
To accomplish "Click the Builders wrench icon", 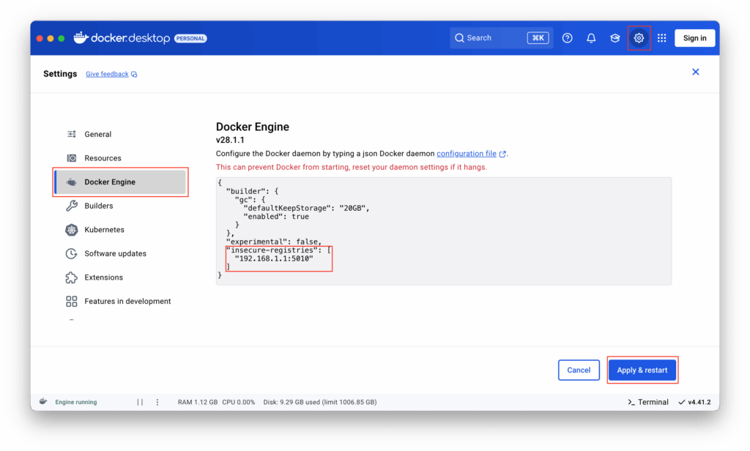I will [x=71, y=206].
